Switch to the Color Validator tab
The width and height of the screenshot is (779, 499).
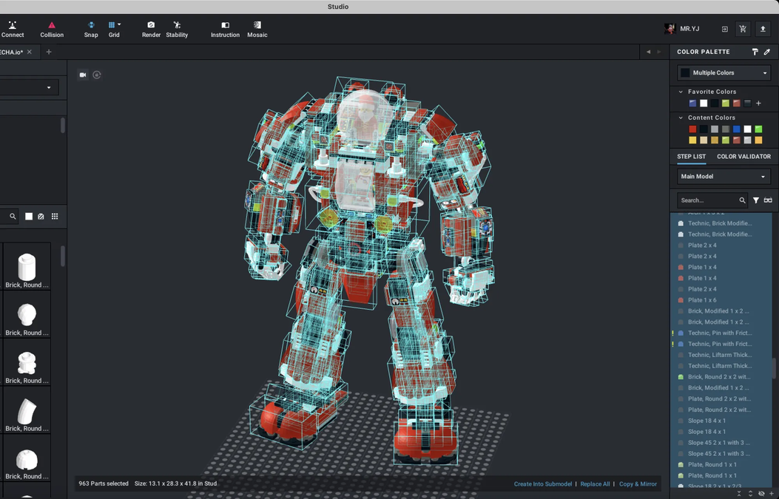pos(743,157)
